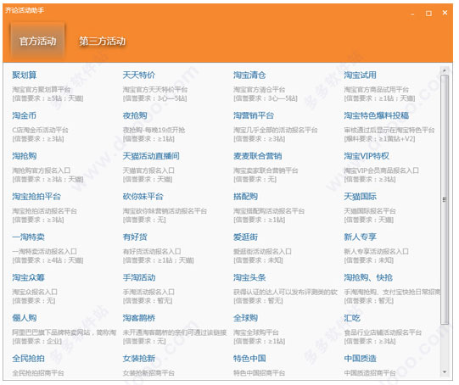The image size is (459, 385).
Task: Click the text 淘宝VIP会员商品报名入口
Action: tap(381, 170)
